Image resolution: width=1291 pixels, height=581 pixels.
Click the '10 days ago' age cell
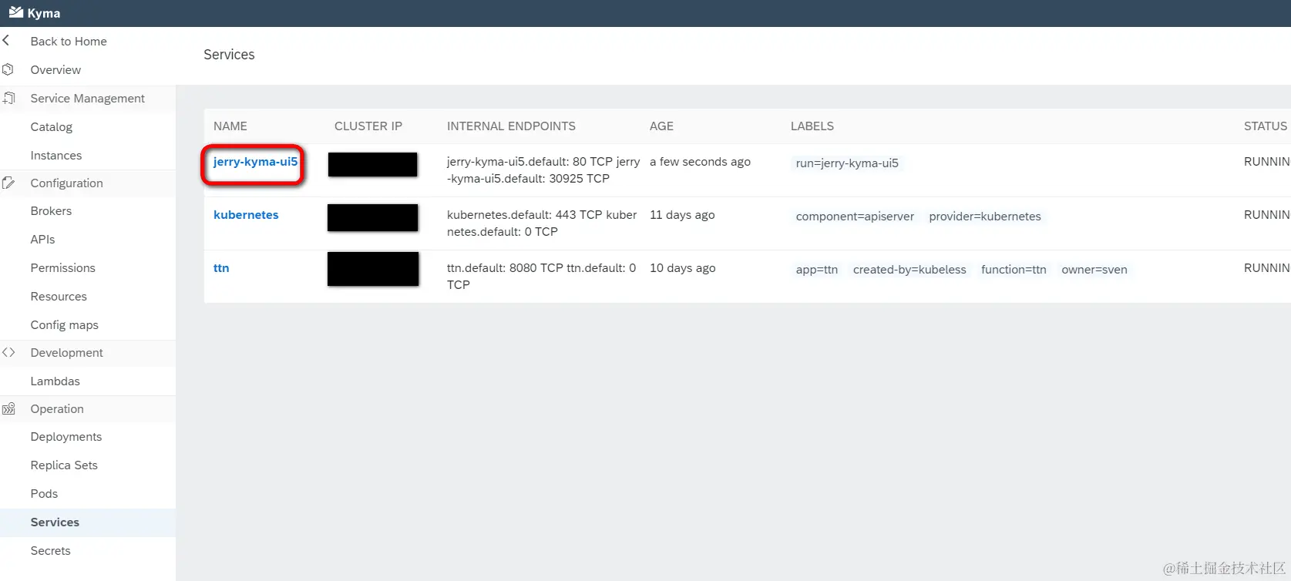[682, 268]
